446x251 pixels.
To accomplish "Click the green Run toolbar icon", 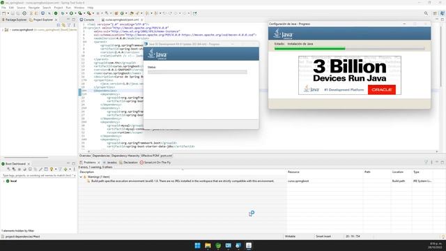I will 71,13.
